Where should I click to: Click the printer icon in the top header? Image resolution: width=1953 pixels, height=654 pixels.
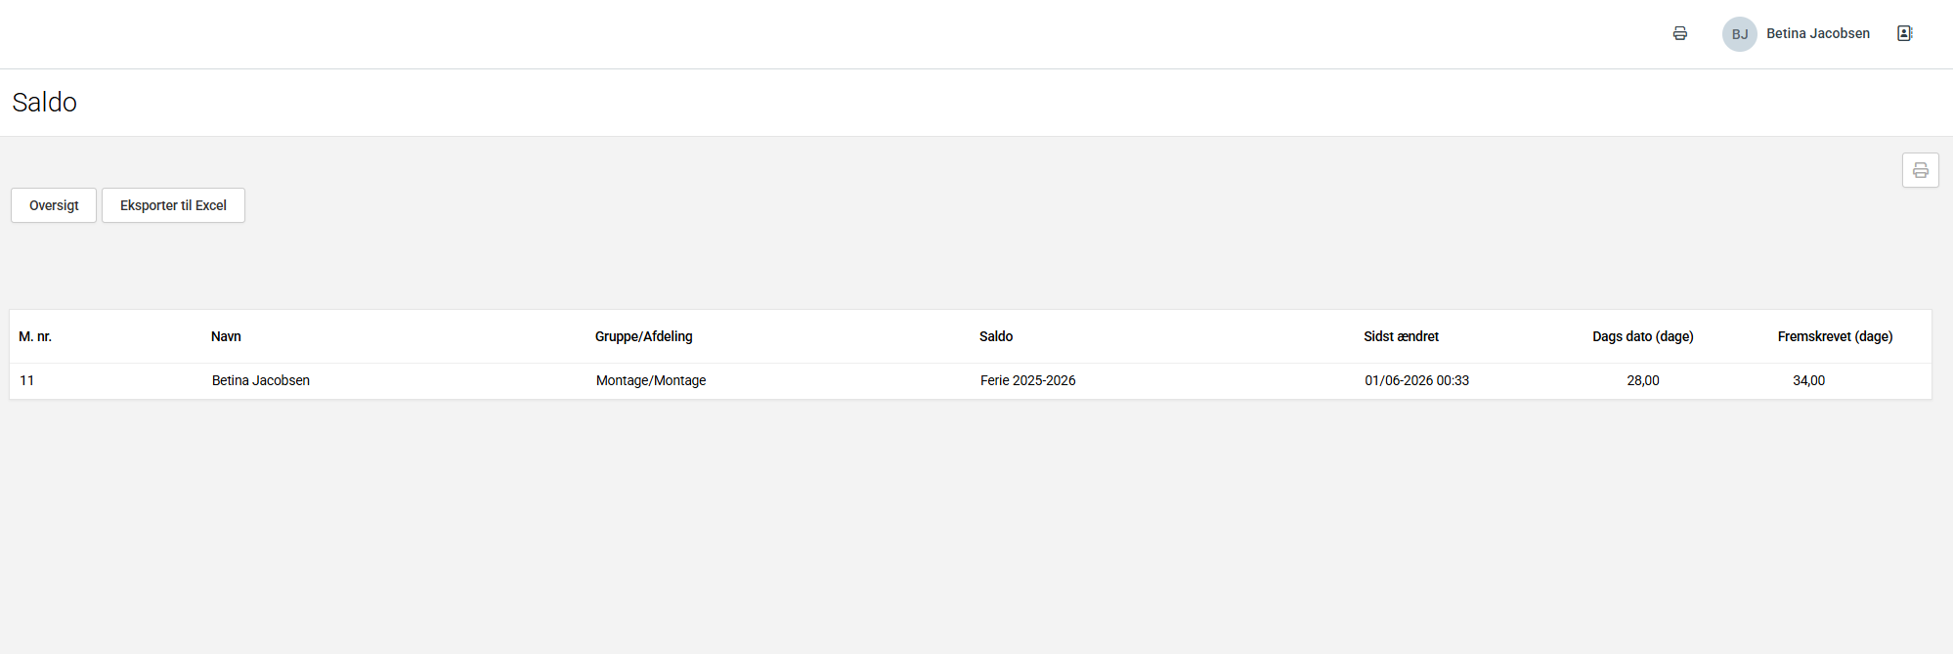(1679, 33)
